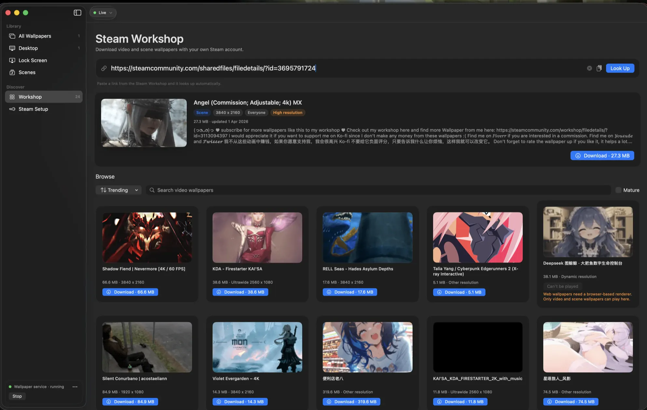Click the magnifier icon in search bar
647x410 pixels.
click(152, 190)
